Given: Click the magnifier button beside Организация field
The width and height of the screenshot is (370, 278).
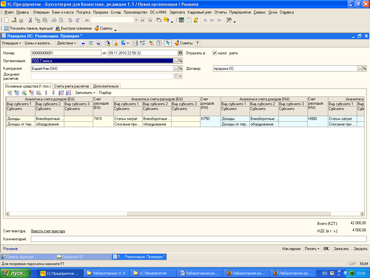Looking at the screenshot, I should [180, 61].
